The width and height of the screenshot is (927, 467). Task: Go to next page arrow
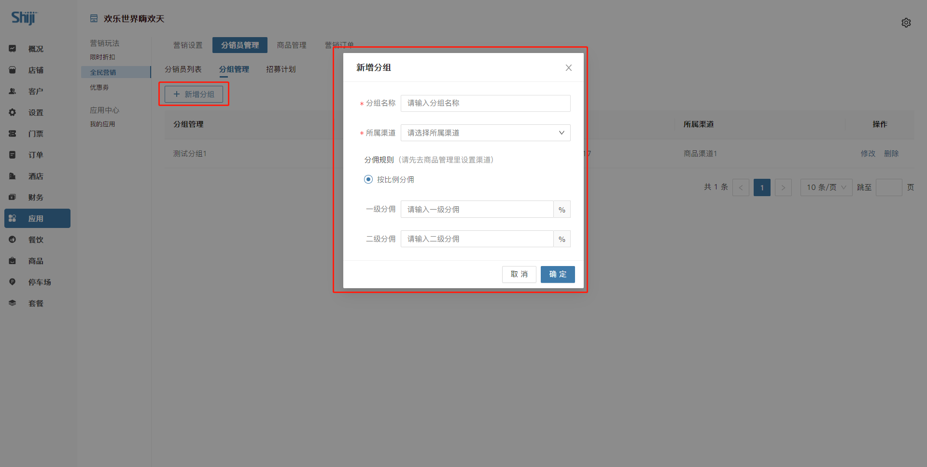click(783, 187)
